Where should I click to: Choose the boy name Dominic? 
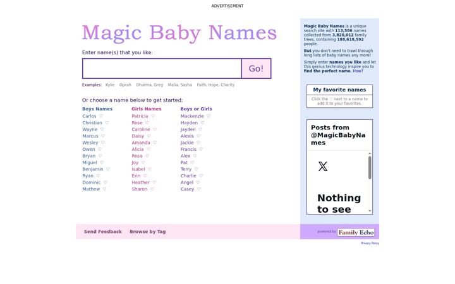click(x=92, y=182)
